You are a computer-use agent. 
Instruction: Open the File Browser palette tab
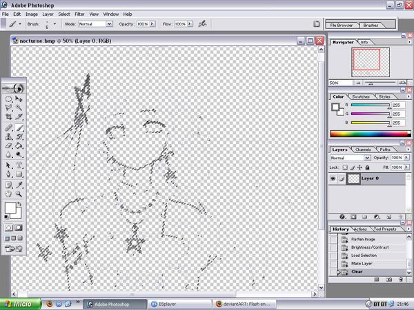tap(342, 25)
